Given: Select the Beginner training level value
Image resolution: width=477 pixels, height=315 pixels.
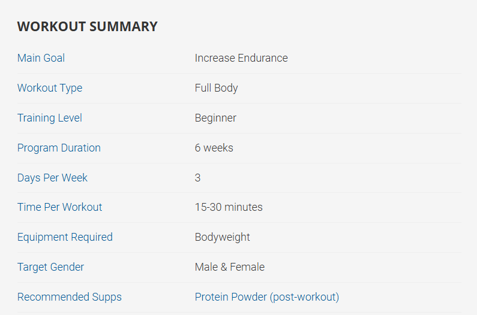Looking at the screenshot, I should coord(215,118).
